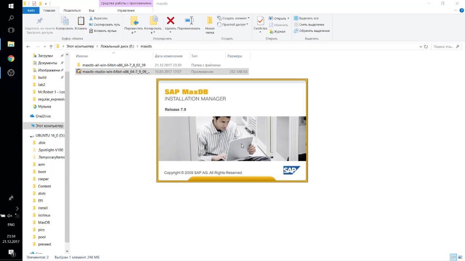Image resolution: width=465 pixels, height=261 pixels.
Task: Open the isolinux folder in tree
Action: coord(44,215)
